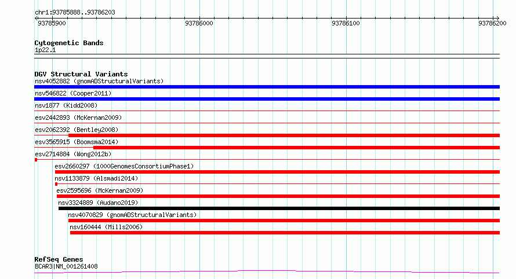Open variant esv2714884 (Wong2012b) label
The height and width of the screenshot is (279, 516).
[x=73, y=154]
